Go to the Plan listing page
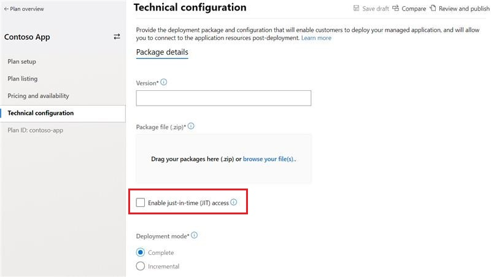This screenshot has height=277, width=491. (23, 79)
